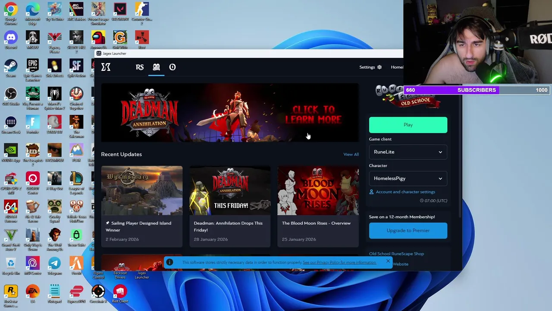Select the PEAK desktop icon
The width and height of the screenshot is (552, 311).
(76, 153)
